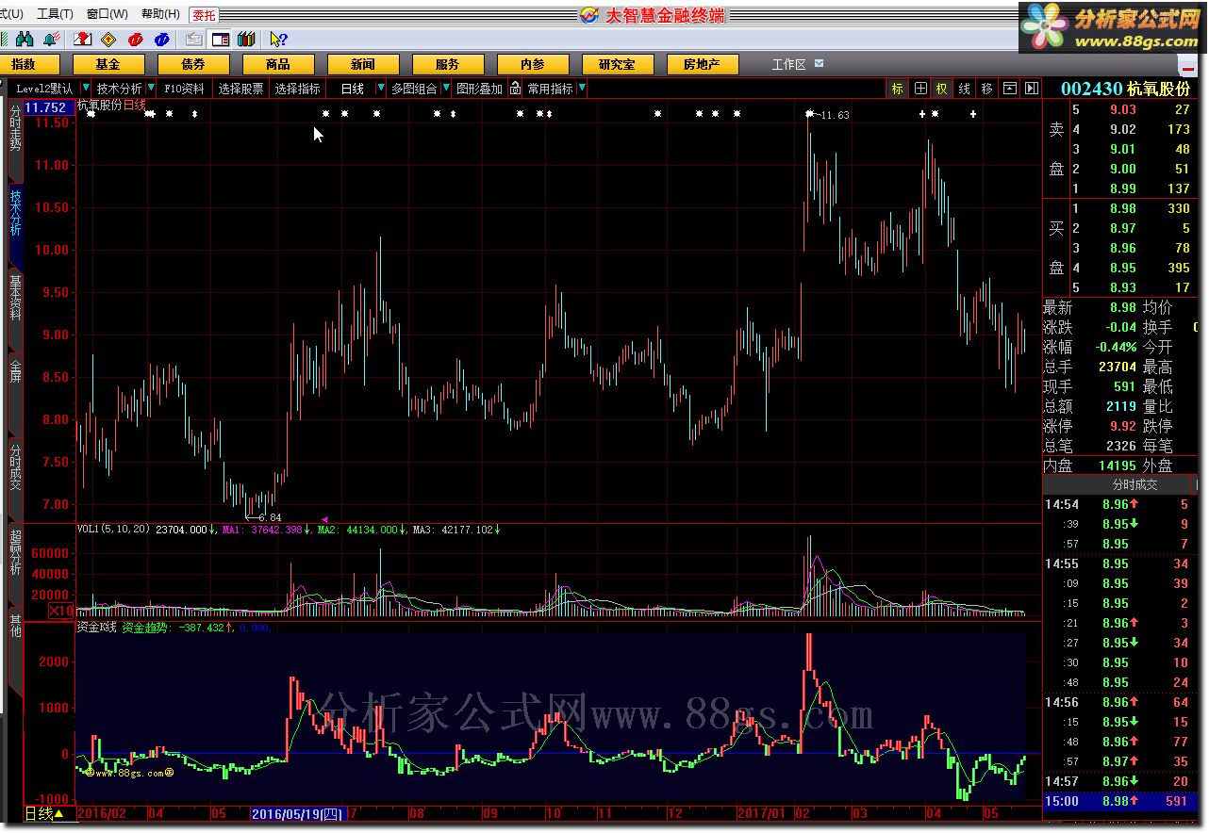Click the yellow diamond toolbar icon

tap(108, 39)
